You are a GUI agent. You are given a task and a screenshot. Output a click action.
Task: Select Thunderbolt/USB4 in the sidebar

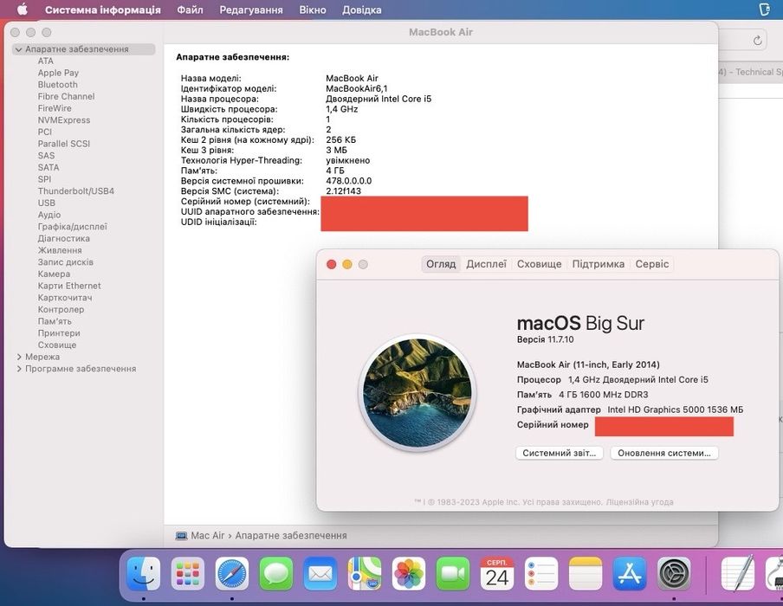pos(76,191)
